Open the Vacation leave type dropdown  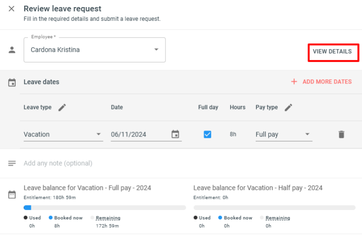coord(63,134)
